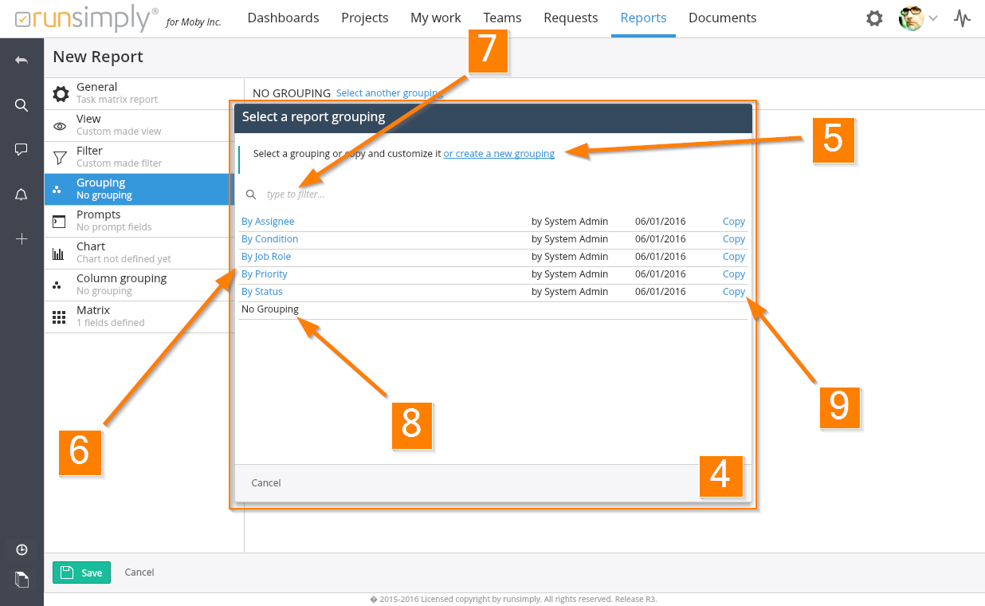The image size is (985, 606).
Task: Click the plus icon in left sidebar
Action: 22,239
